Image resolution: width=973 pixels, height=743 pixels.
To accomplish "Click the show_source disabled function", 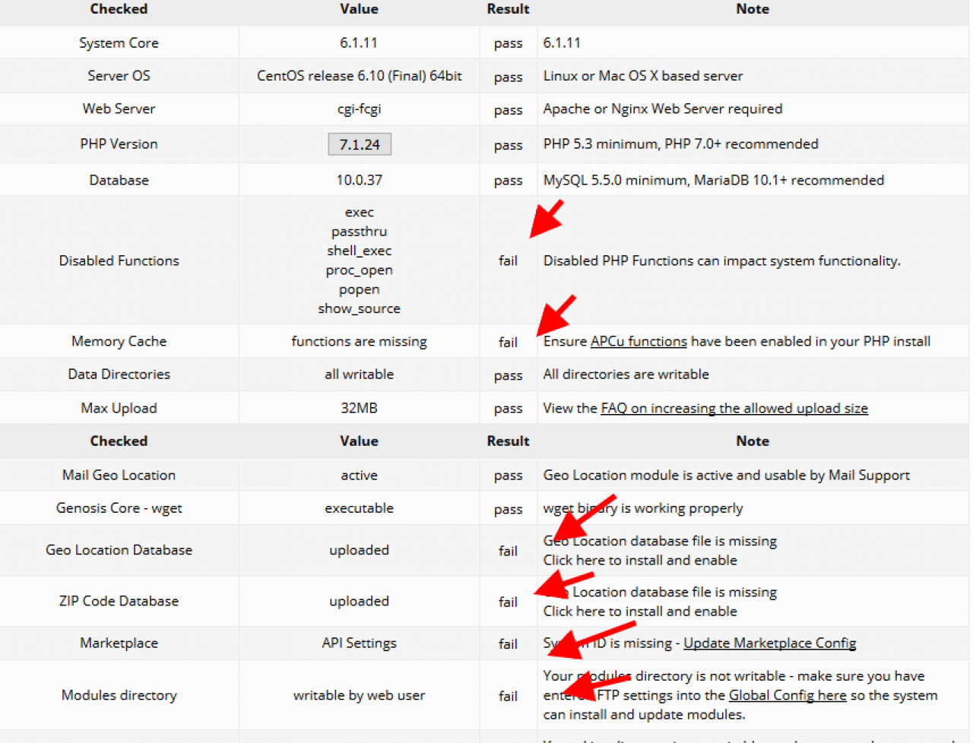I will [x=359, y=308].
